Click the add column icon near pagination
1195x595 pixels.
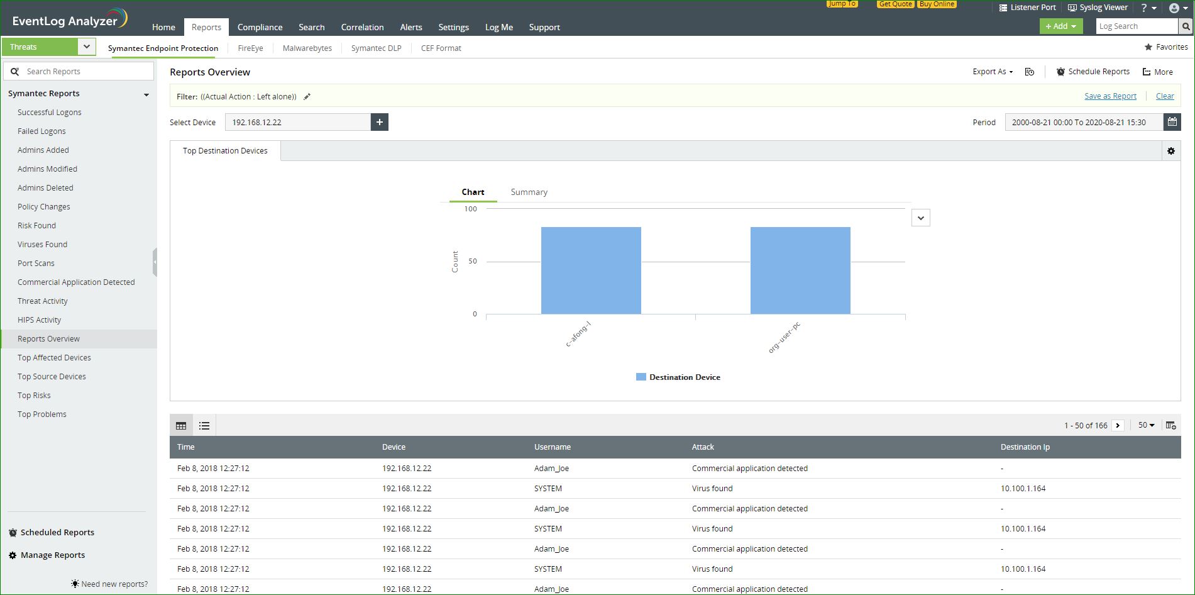pos(1170,425)
